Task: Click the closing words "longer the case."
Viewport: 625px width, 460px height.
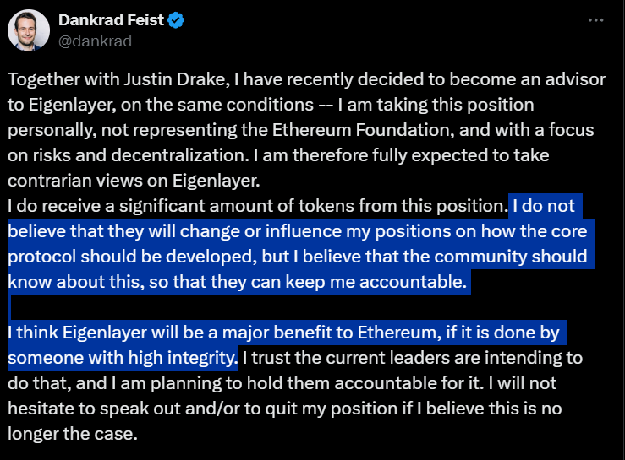Action: click(x=73, y=434)
